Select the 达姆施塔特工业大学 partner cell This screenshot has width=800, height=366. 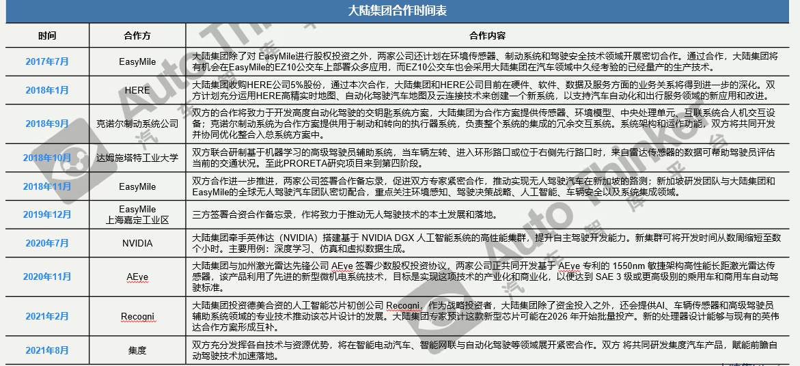(137, 158)
